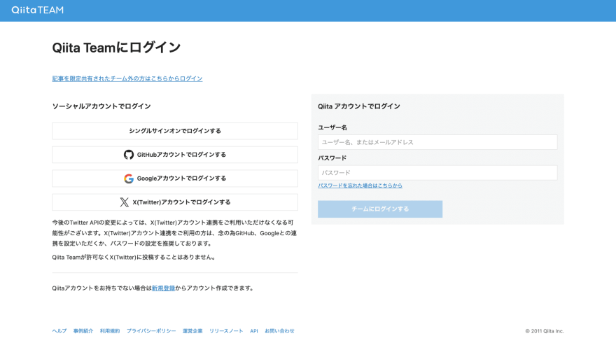Click the 'Qiita アカウントでログイン' heading
This screenshot has width=616, height=343.
tap(358, 106)
